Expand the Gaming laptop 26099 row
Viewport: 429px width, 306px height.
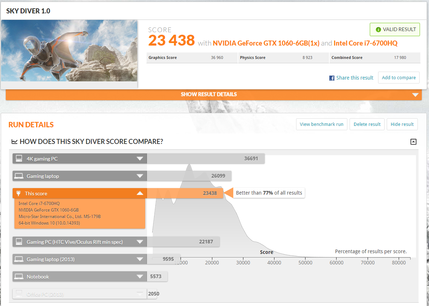pos(79,176)
